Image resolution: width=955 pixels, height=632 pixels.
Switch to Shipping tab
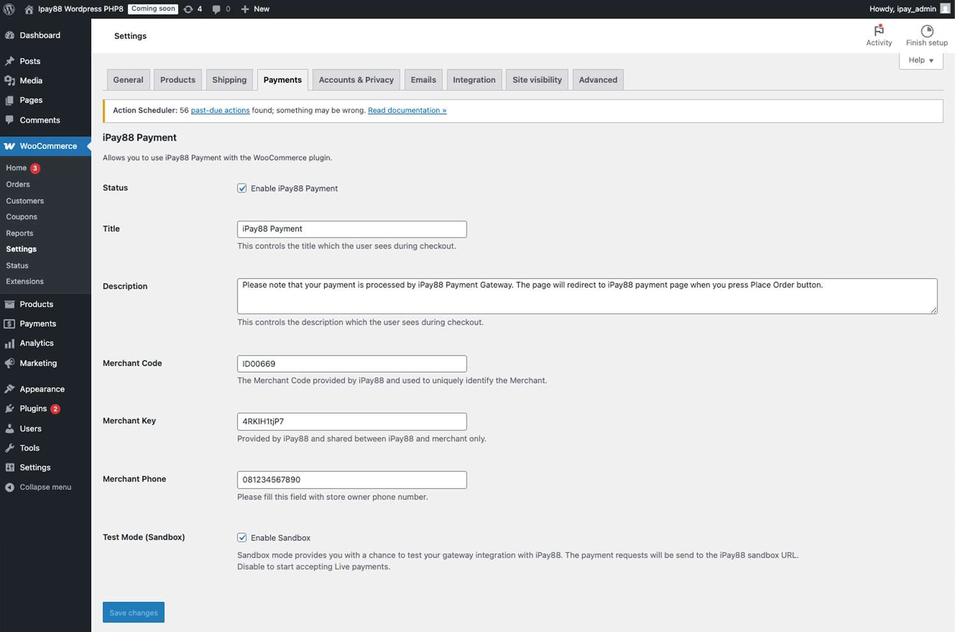tap(229, 80)
